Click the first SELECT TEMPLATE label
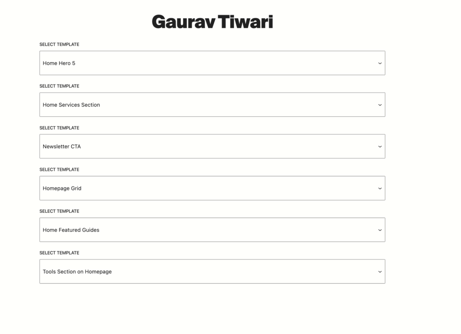The height and width of the screenshot is (334, 461). (59, 44)
